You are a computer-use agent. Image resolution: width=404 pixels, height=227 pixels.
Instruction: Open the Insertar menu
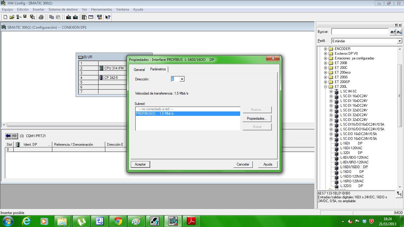pos(38,9)
